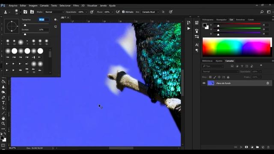Switch to the Ajustes tab
274x154 pixels.
(219, 61)
